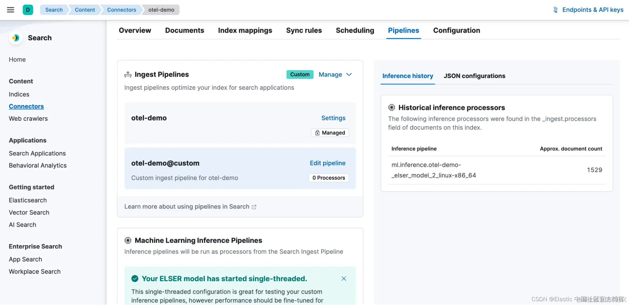Click the Machine Learning Inference Pipelines icon
629x305 pixels.
pyautogui.click(x=128, y=240)
